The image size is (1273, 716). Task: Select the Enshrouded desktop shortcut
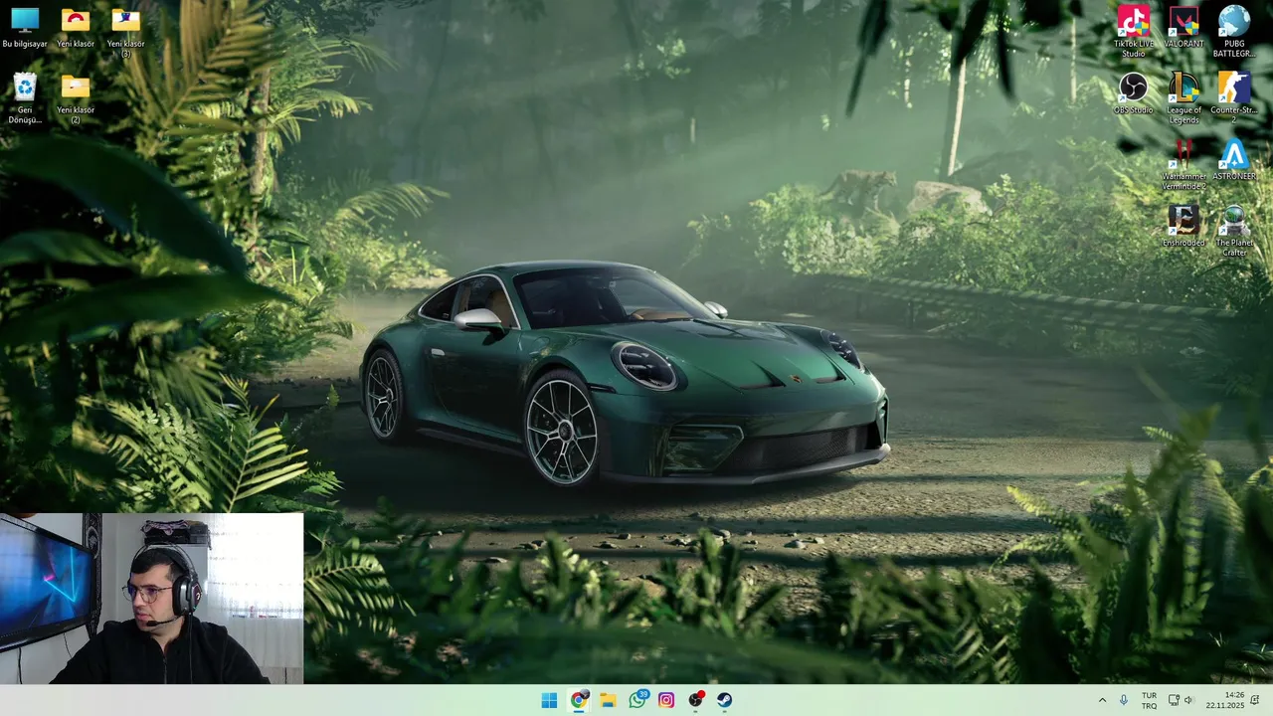click(x=1183, y=227)
